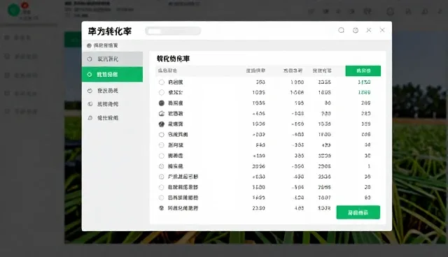The height and width of the screenshot is (257, 448).
Task: Click the second column header of the table
Action: pos(255,71)
